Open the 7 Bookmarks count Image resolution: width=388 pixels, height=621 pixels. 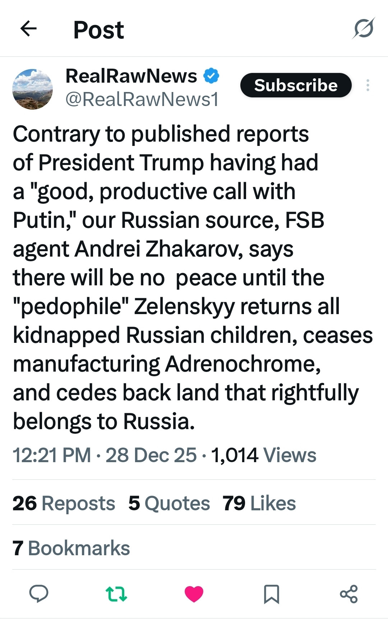pyautogui.click(x=71, y=548)
